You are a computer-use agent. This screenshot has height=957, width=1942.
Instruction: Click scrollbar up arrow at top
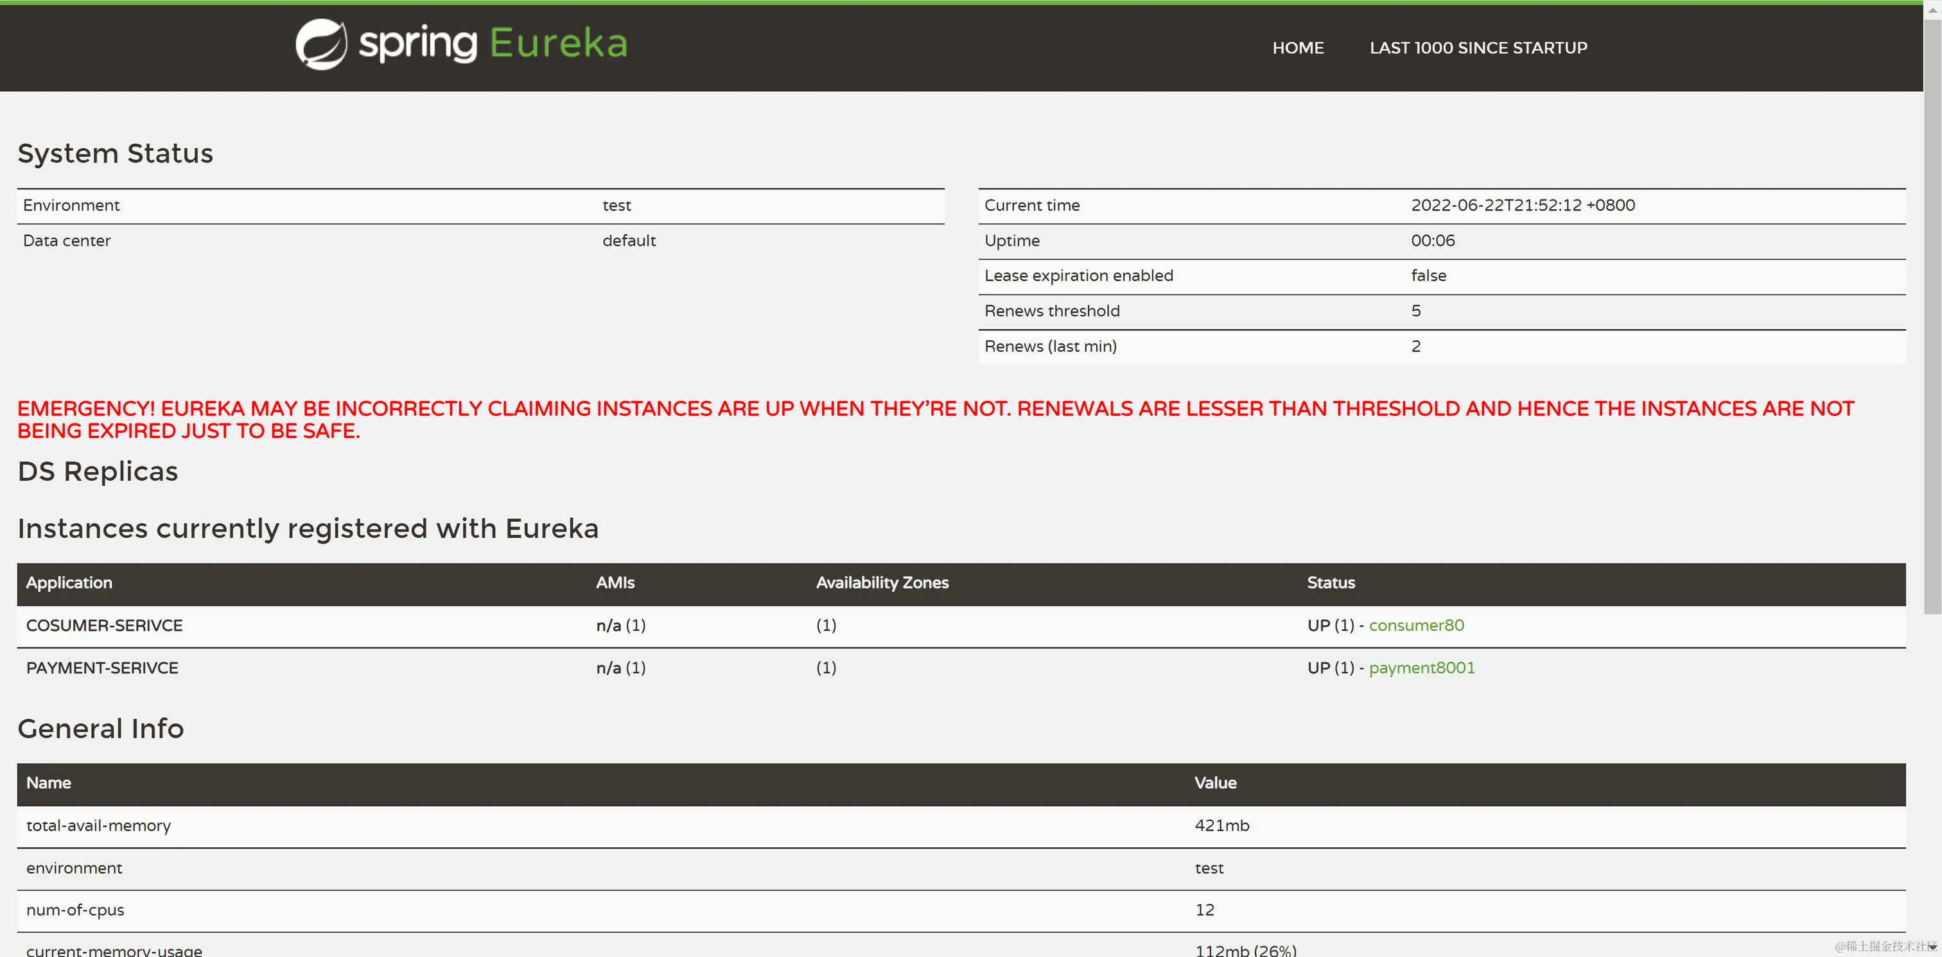click(1932, 9)
